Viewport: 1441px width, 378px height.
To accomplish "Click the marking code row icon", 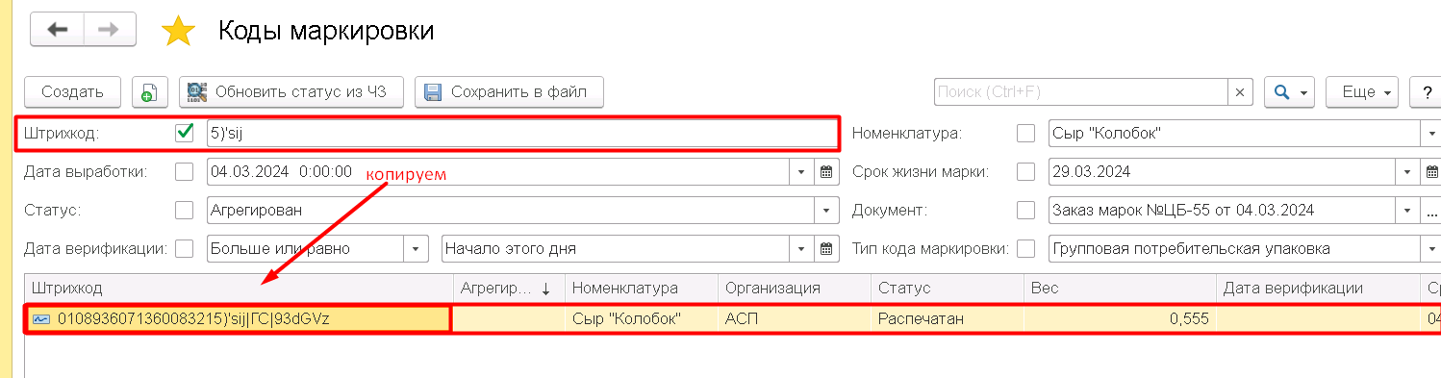I will 41,319.
